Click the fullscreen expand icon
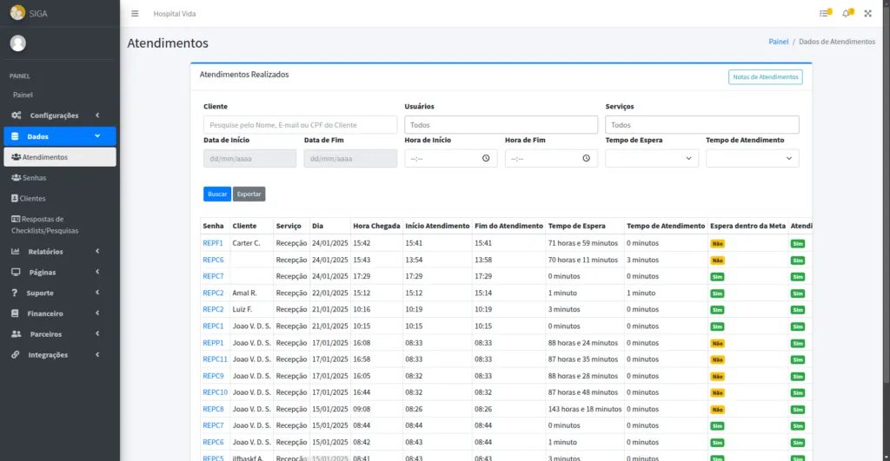 867,13
